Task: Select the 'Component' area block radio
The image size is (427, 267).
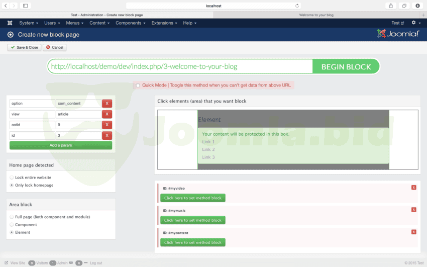Action: 12,225
